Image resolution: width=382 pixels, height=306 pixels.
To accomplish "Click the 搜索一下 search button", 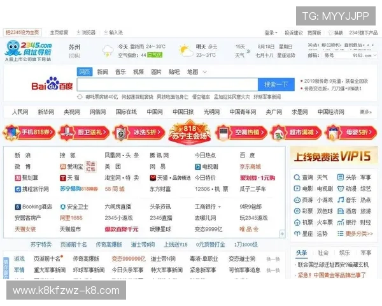I will (x=276, y=85).
